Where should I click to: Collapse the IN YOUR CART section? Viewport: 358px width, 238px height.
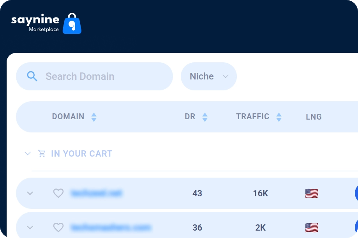(27, 153)
